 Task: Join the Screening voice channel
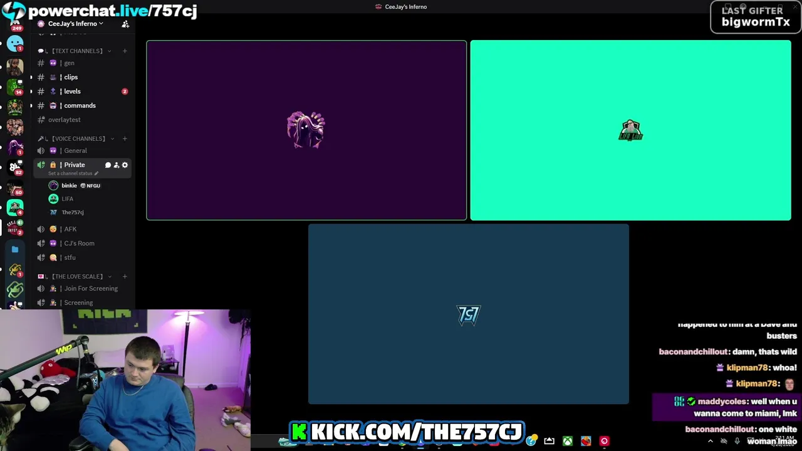[x=81, y=303]
